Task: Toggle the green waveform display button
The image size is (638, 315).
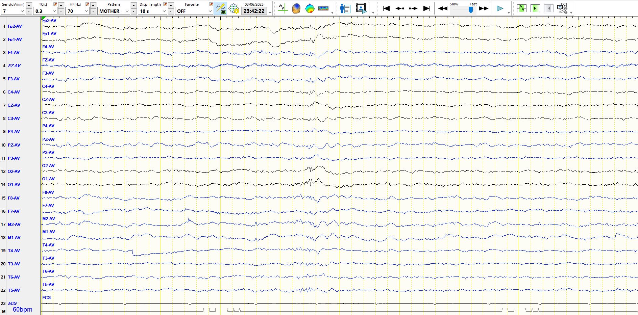Action: (521, 8)
